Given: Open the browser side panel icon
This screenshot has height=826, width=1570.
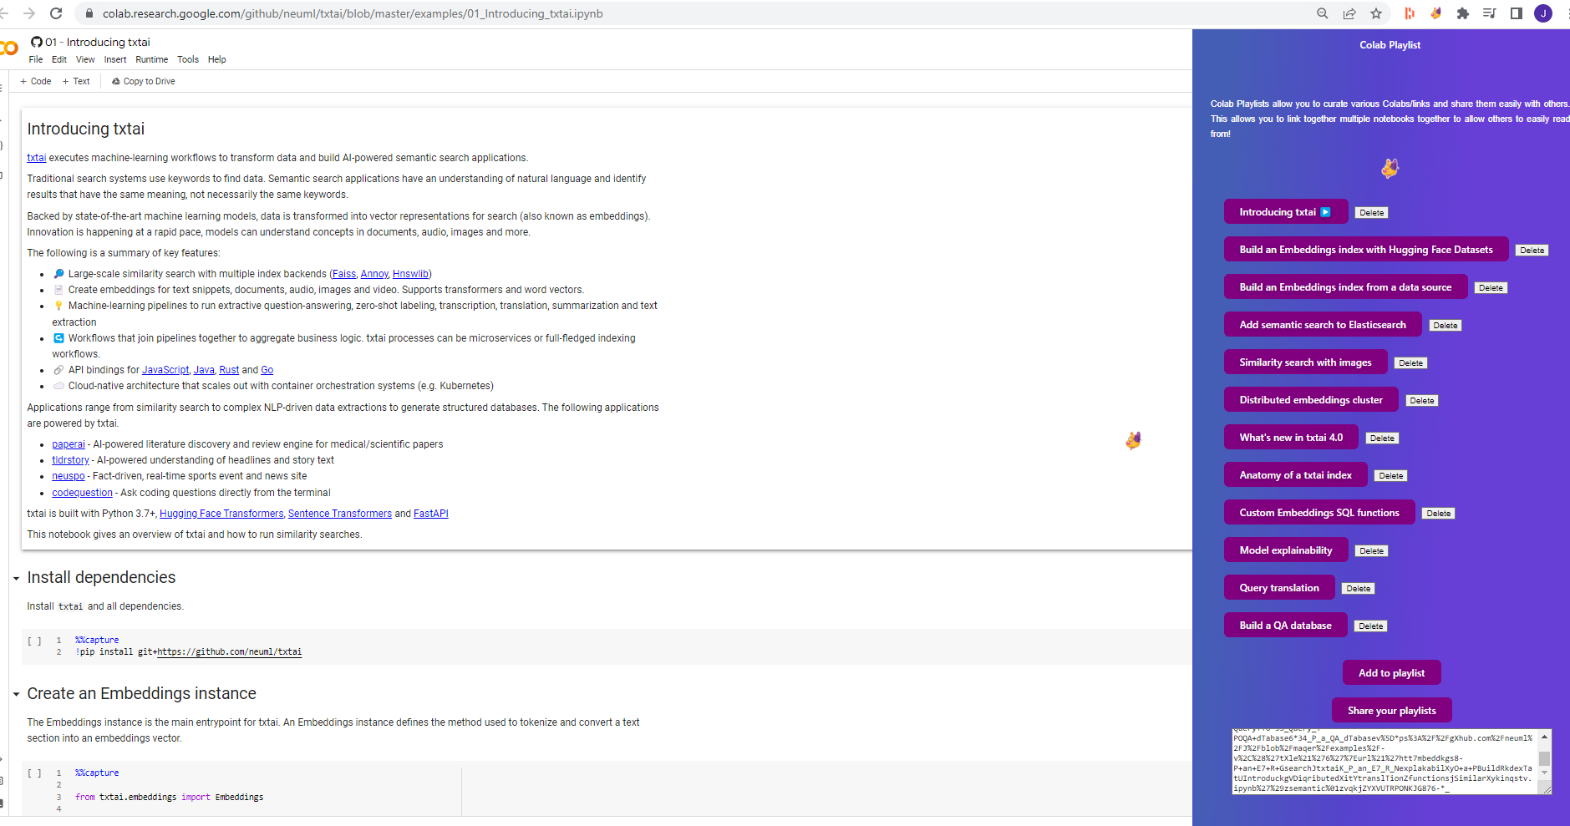Looking at the screenshot, I should (1517, 13).
